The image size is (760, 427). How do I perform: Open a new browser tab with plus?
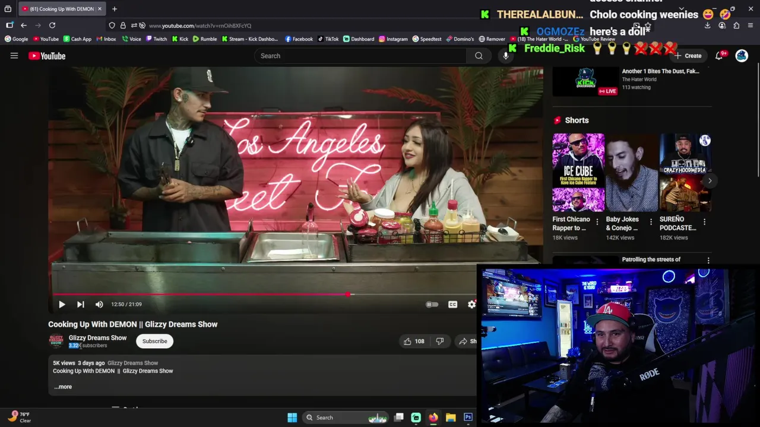coord(115,9)
